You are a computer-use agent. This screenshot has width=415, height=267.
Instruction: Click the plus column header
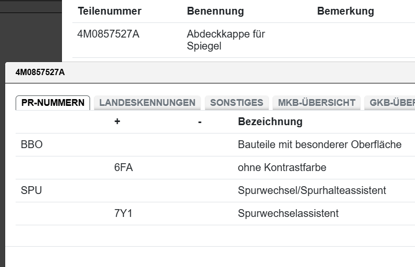coord(117,122)
